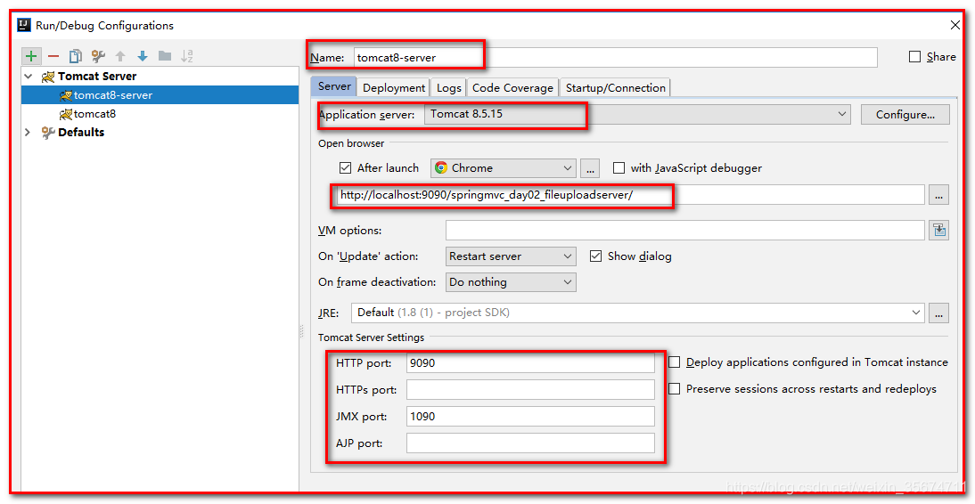Enable with JavaScript debugger checkbox
The width and height of the screenshot is (975, 504).
pos(619,167)
